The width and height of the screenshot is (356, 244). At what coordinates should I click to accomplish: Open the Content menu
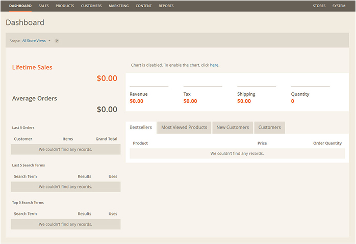[x=143, y=6]
